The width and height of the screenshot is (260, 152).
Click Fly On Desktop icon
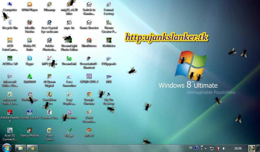[109, 98]
